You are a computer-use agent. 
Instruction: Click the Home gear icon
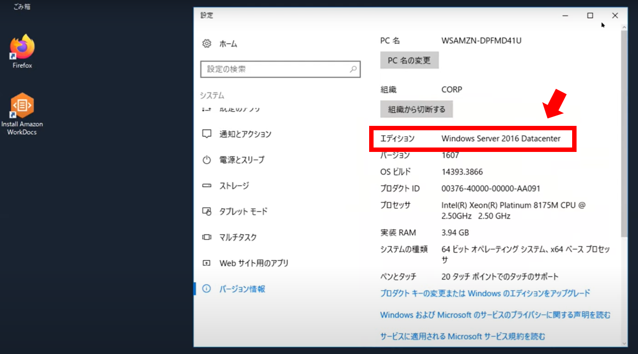tap(207, 43)
